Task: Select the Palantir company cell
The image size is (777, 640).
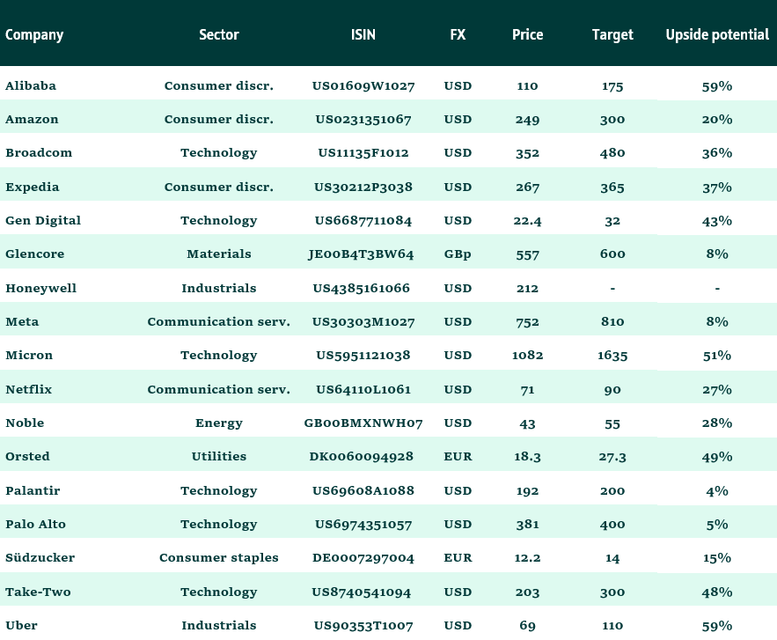Action: (33, 490)
